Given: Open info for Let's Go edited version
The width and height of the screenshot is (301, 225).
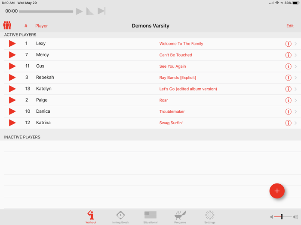Looking at the screenshot, I should [288, 89].
